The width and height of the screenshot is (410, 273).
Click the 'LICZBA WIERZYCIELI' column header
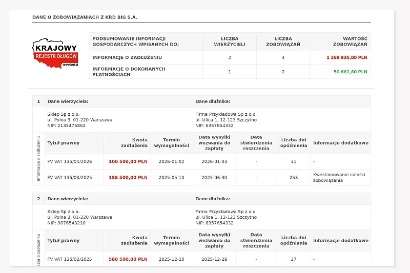click(230, 41)
